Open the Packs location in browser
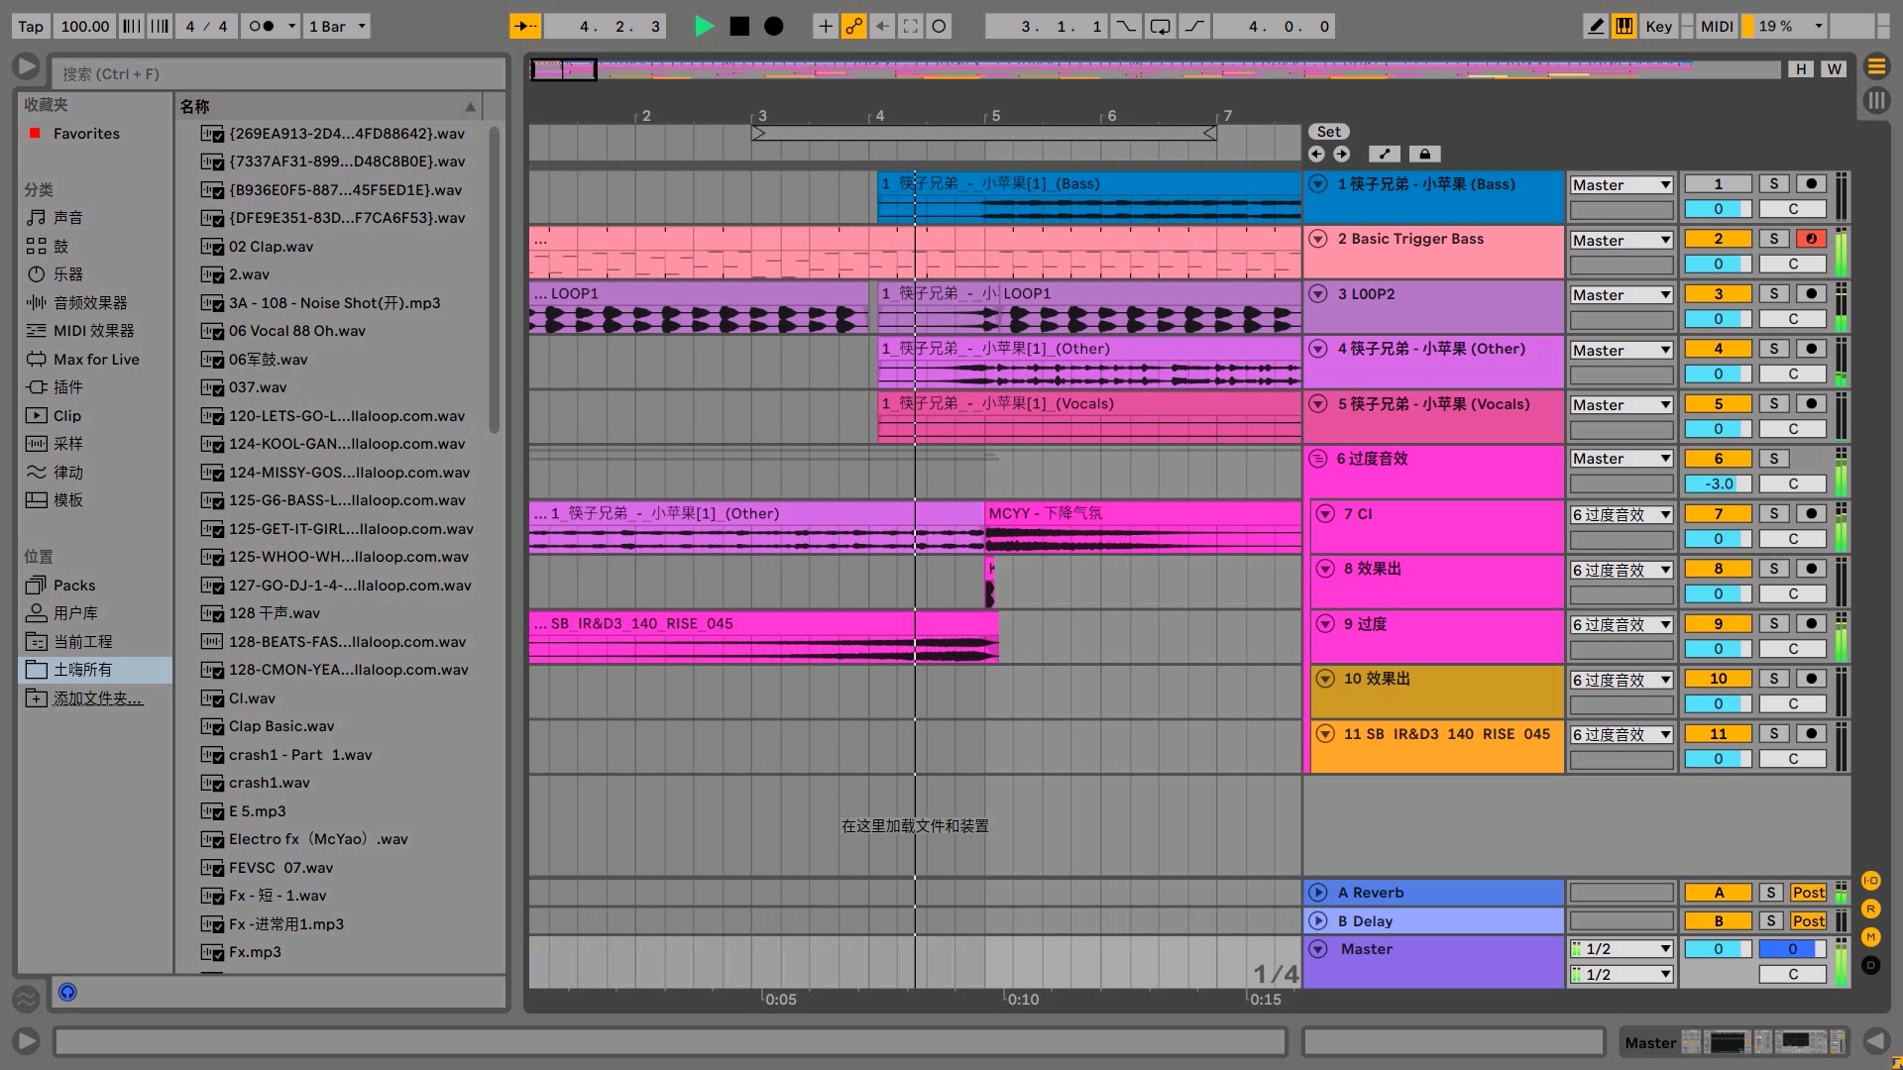The image size is (1903, 1070). click(x=74, y=586)
